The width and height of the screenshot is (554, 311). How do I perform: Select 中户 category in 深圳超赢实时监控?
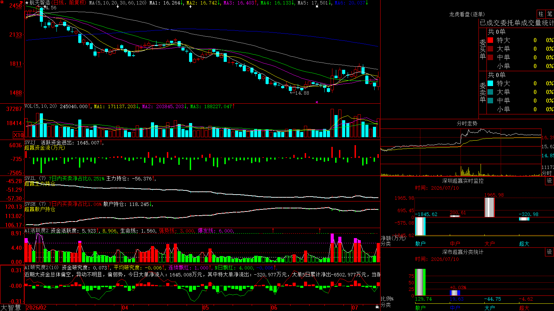click(455, 244)
